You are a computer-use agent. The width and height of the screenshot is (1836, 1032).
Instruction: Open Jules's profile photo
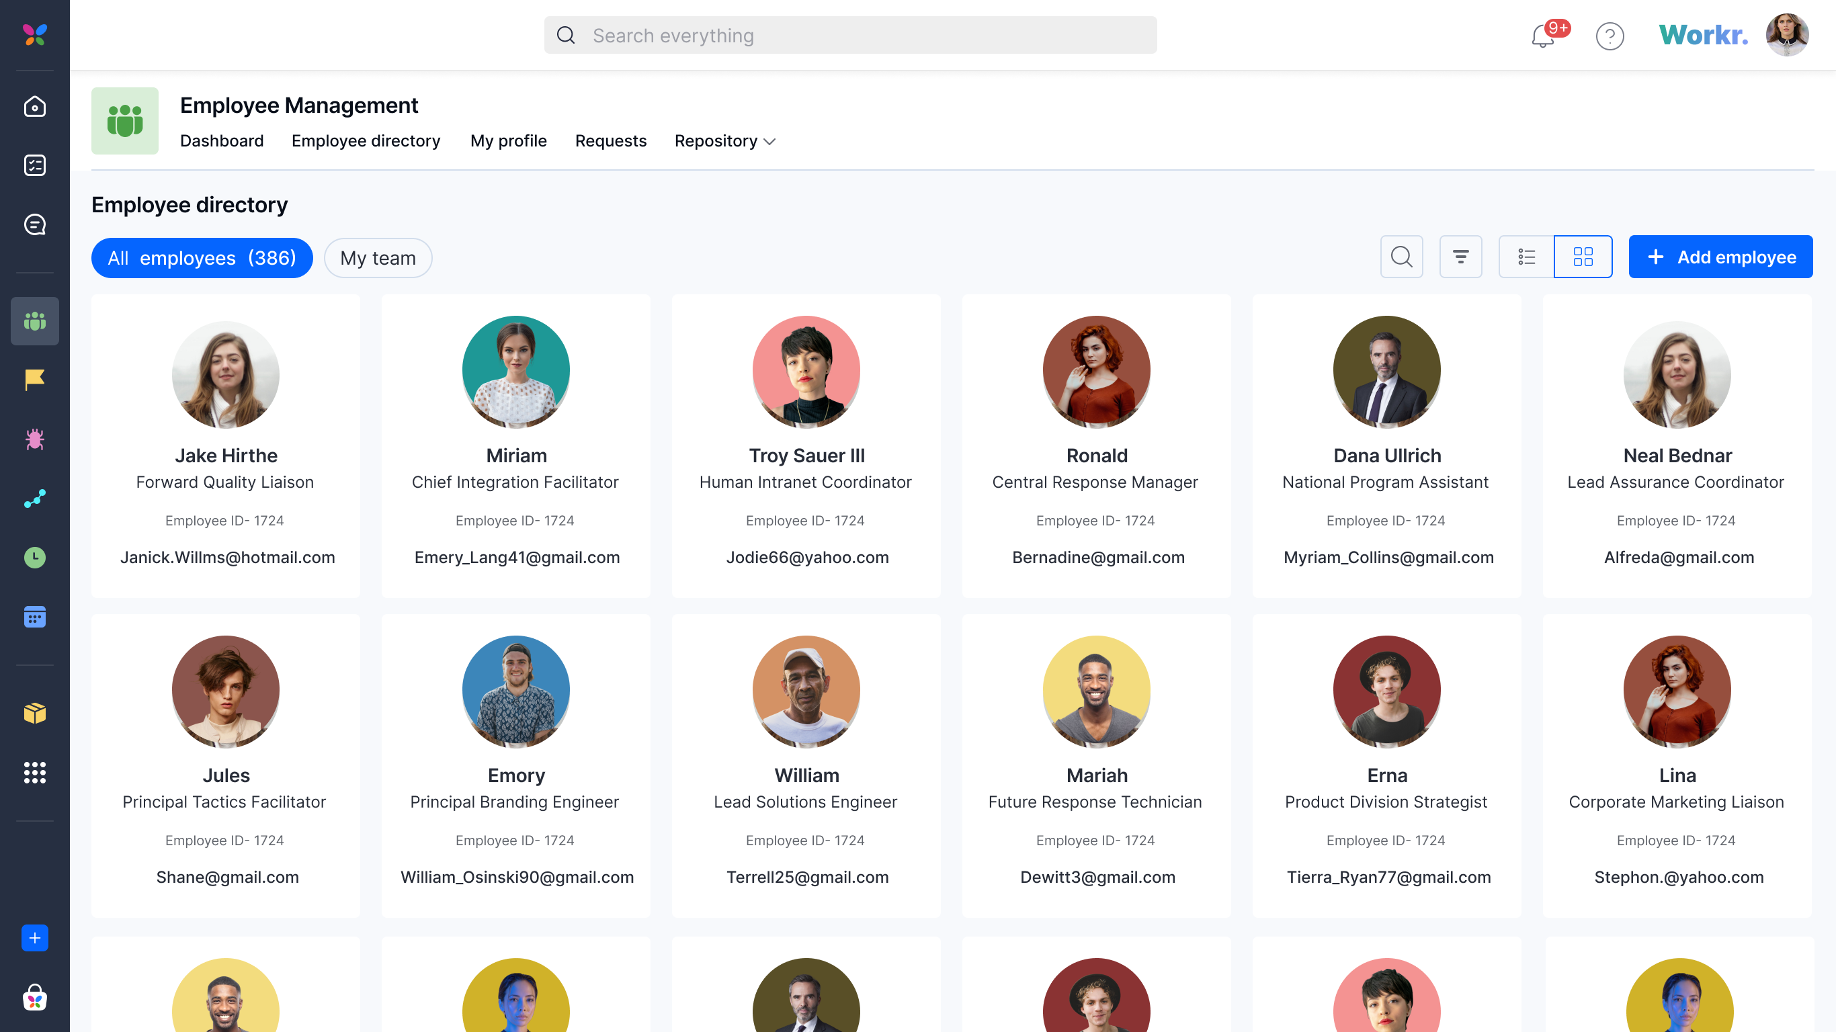point(225,691)
